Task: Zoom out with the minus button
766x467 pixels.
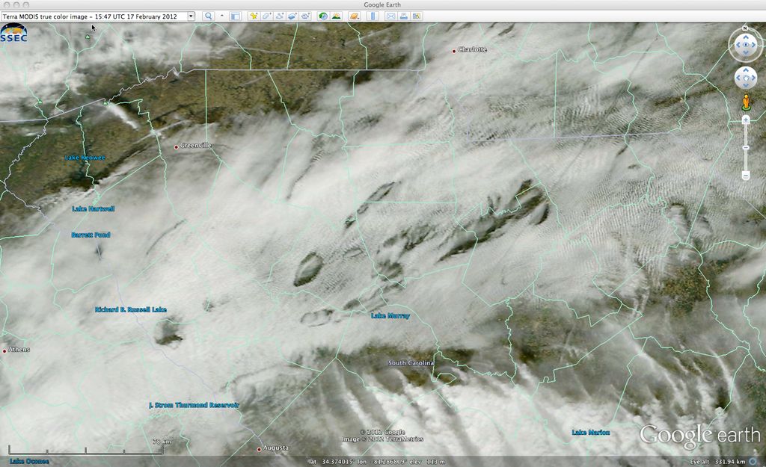Action: [x=746, y=175]
